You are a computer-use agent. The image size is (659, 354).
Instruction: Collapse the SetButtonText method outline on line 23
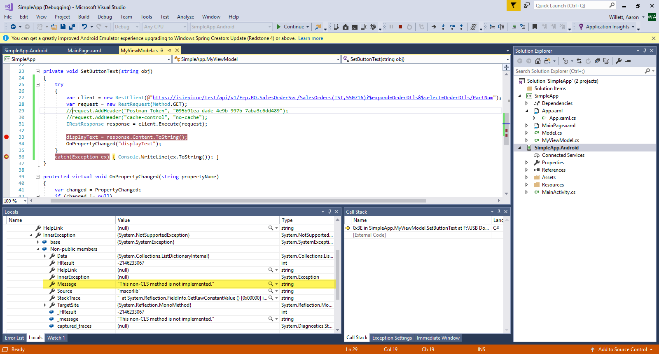pos(37,71)
